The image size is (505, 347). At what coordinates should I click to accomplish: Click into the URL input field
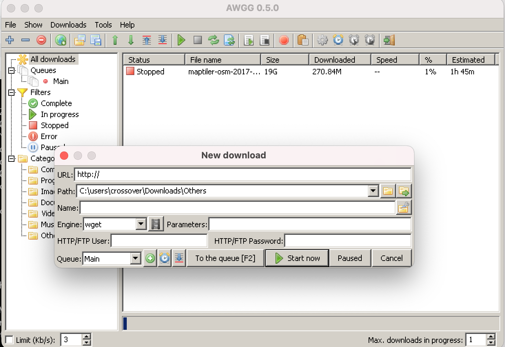pos(243,175)
